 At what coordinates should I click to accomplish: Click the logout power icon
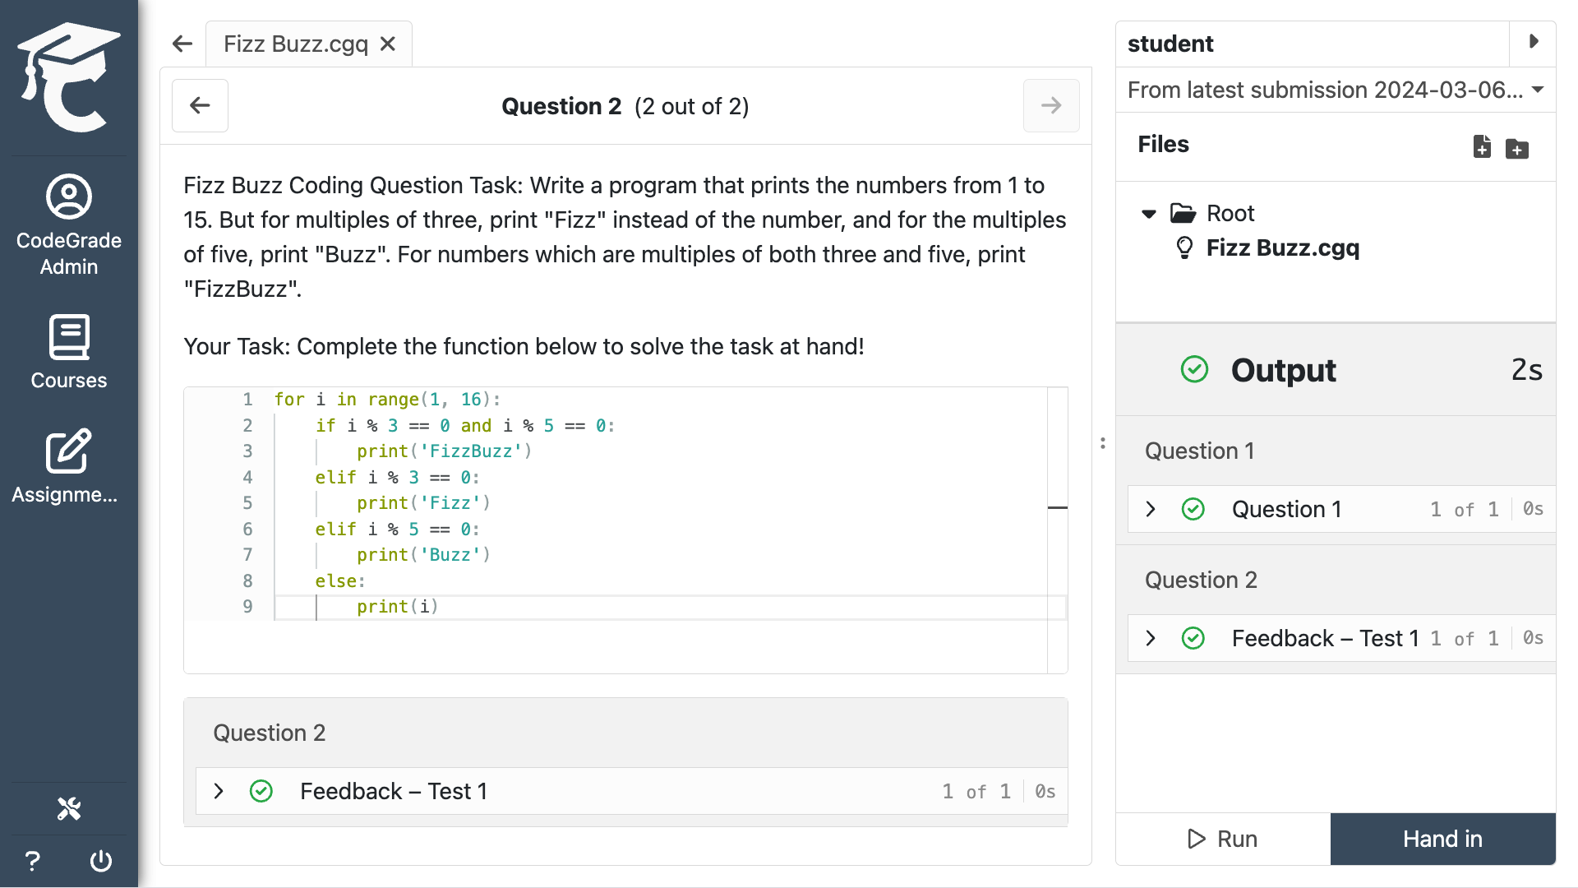point(100,861)
